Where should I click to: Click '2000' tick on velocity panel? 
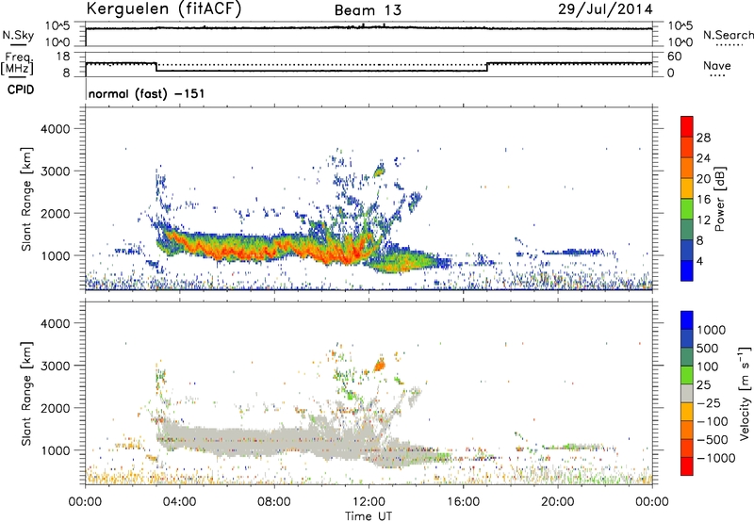click(55, 408)
